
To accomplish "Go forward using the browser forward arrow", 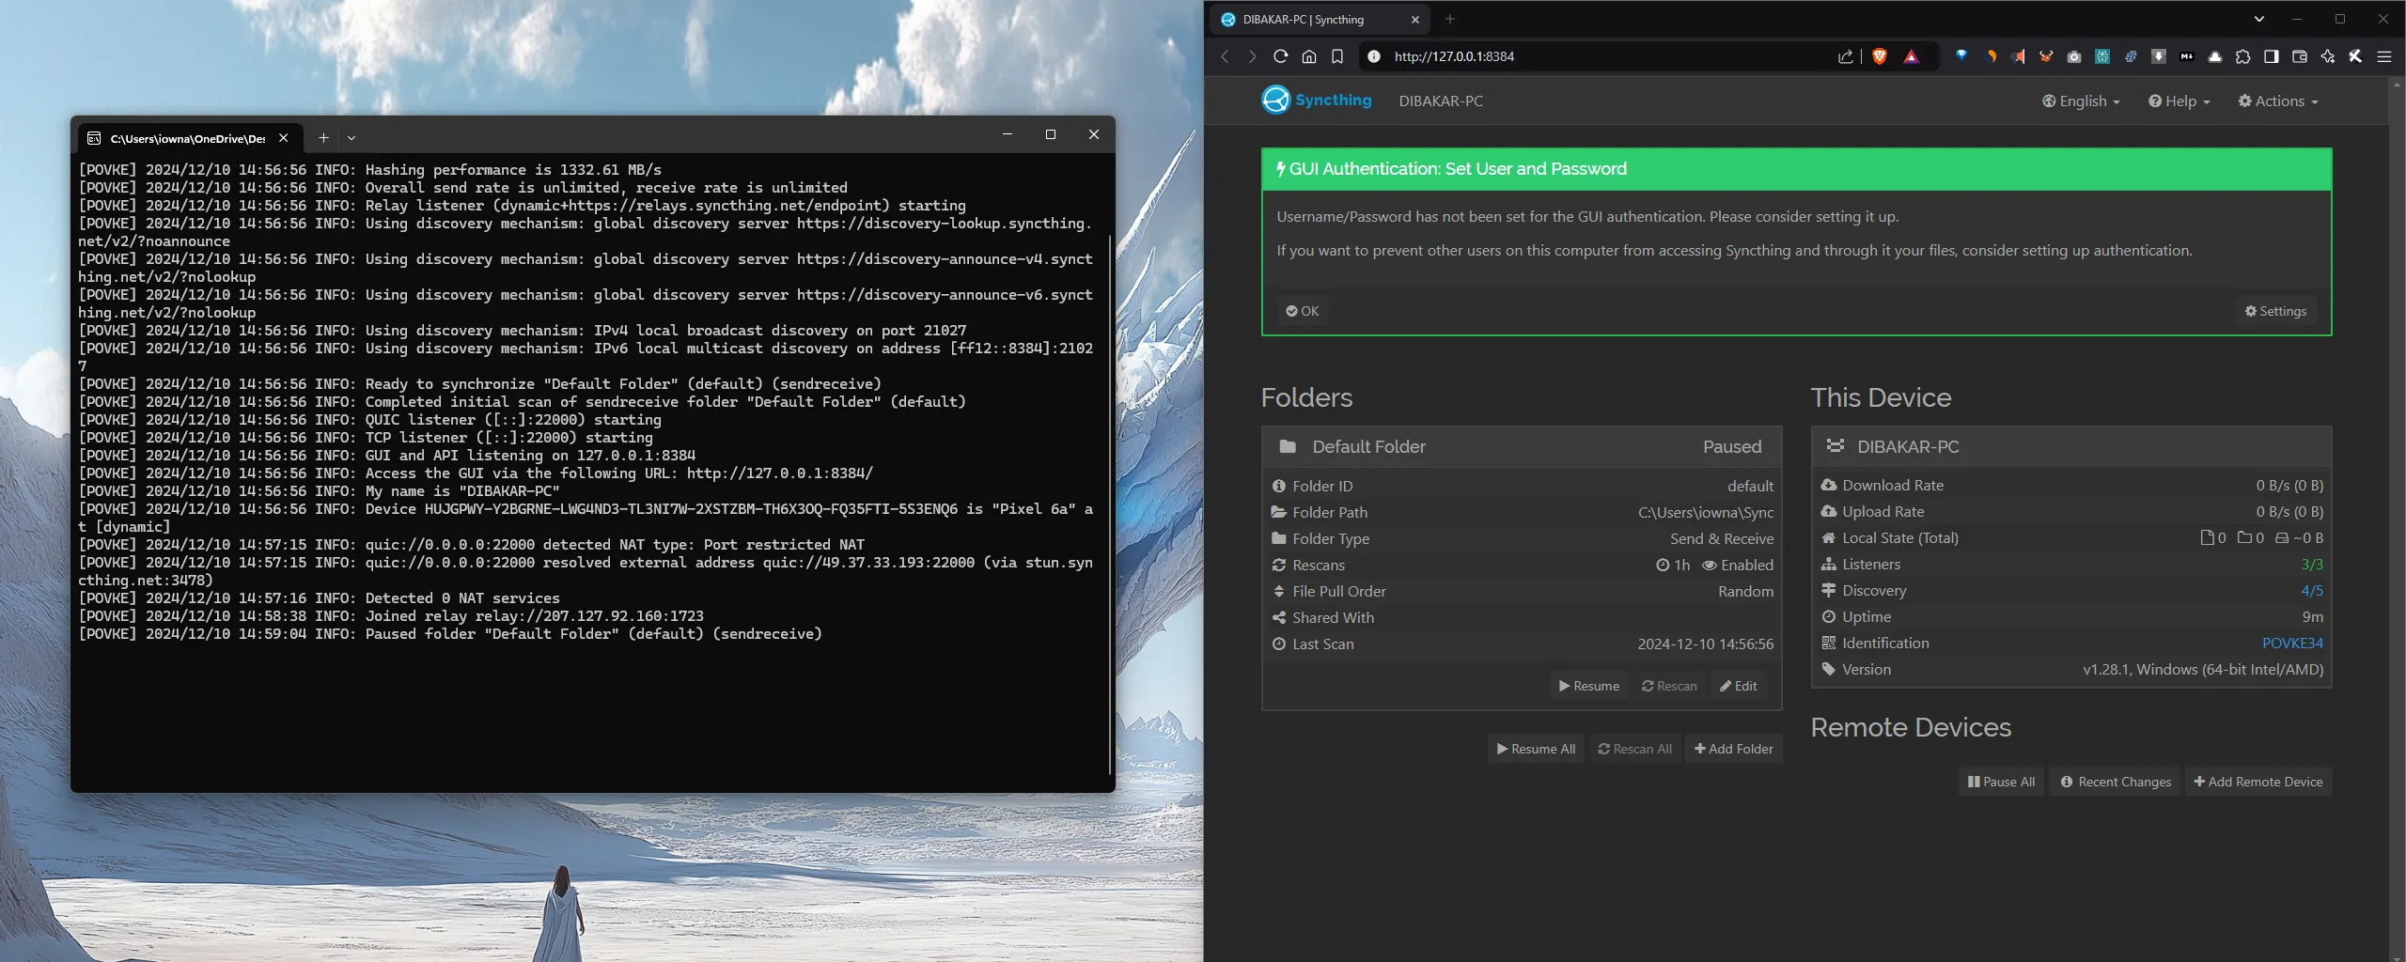I will (1252, 56).
